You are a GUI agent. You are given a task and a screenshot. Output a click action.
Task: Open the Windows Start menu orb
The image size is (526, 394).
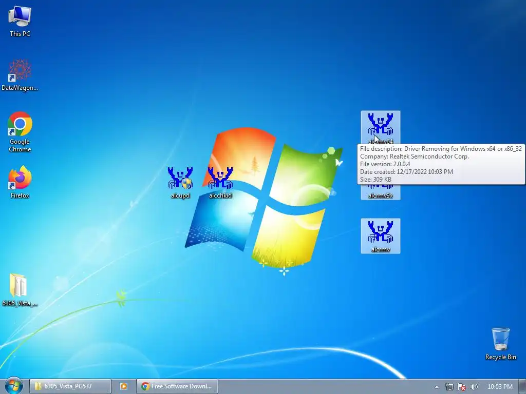point(13,386)
